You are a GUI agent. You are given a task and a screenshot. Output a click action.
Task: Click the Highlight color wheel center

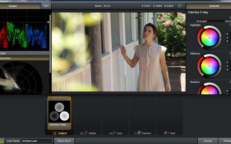pos(209,38)
